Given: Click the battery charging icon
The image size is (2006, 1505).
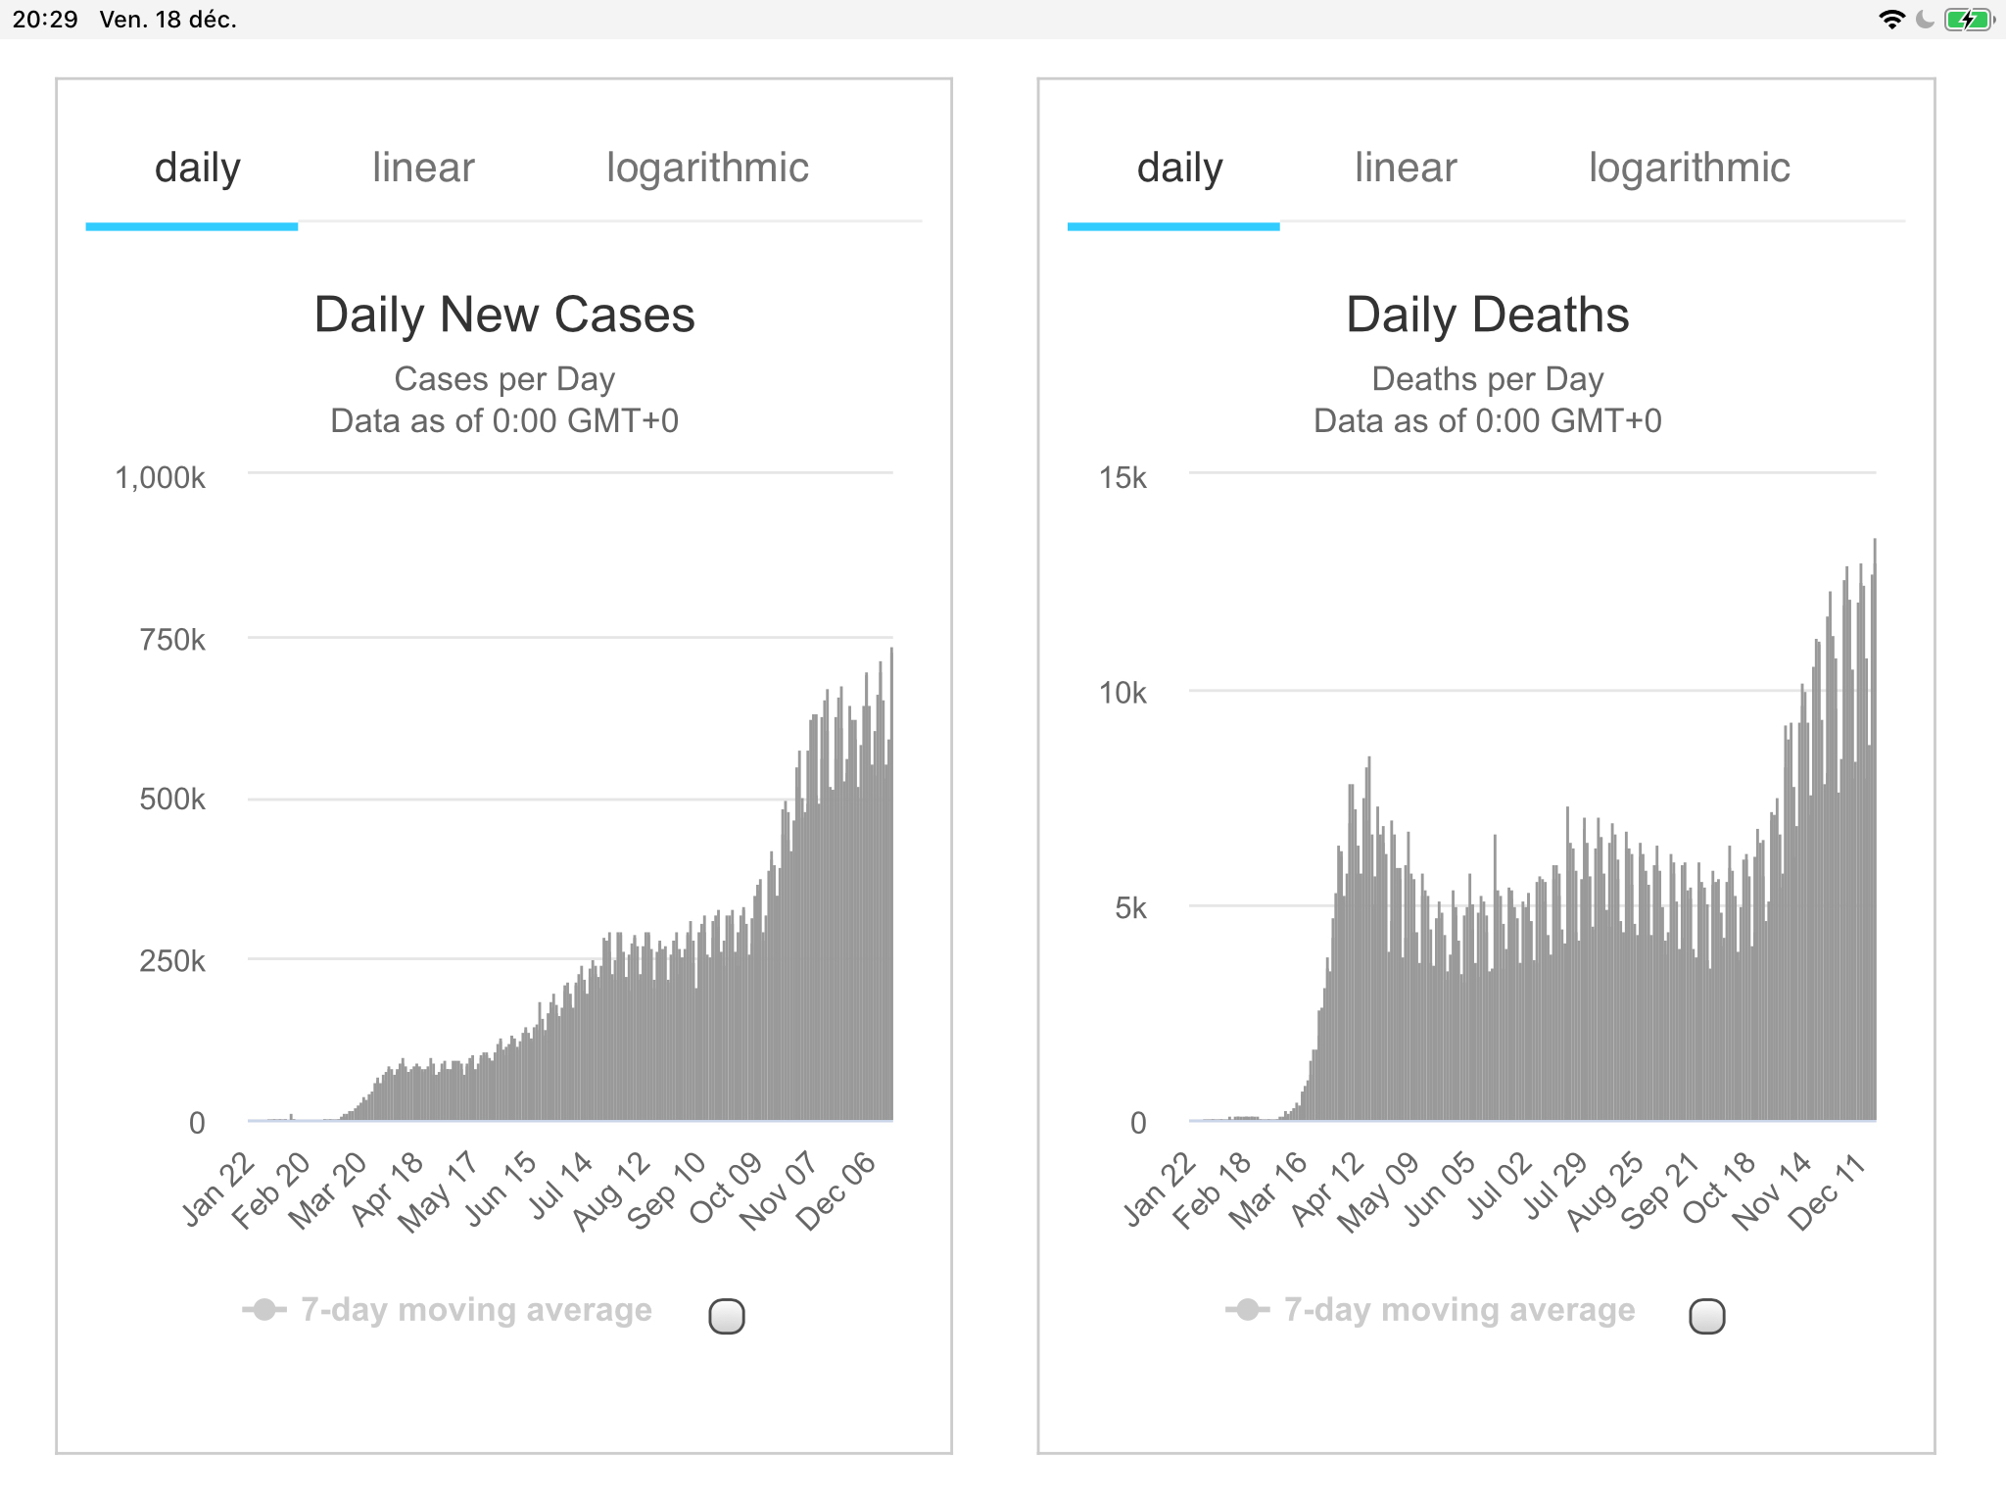Looking at the screenshot, I should click(1968, 20).
